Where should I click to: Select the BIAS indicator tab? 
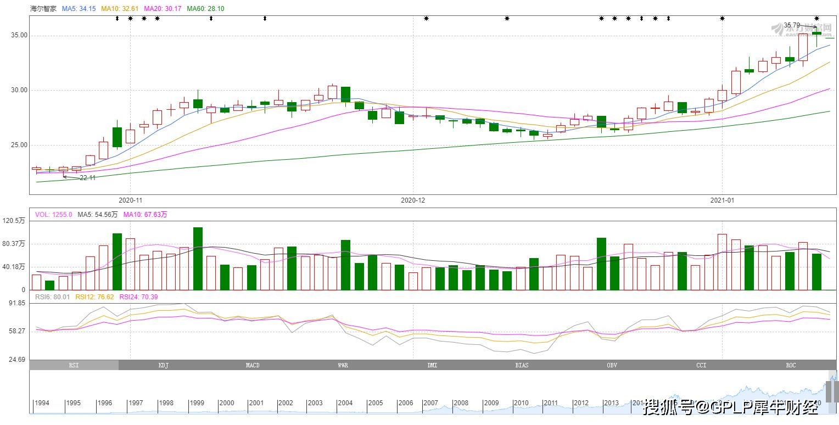tap(522, 365)
